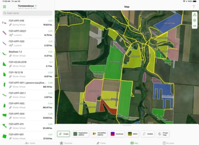
Task: Select the Vegetation (NDVI) layer
Action: pyautogui.click(x=80, y=134)
